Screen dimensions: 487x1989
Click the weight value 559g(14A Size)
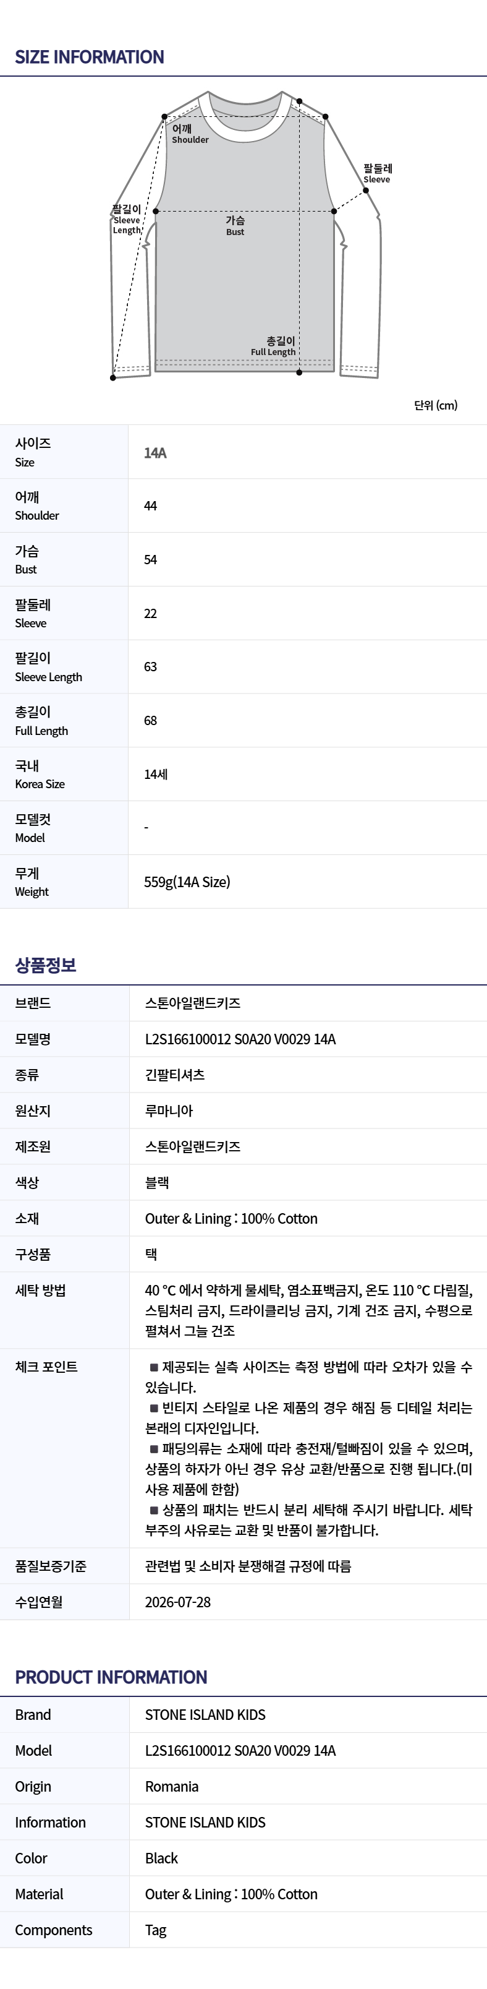pyautogui.click(x=187, y=882)
